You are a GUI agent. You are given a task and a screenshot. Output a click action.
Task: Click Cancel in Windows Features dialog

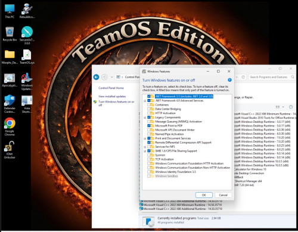pyautogui.click(x=223, y=195)
